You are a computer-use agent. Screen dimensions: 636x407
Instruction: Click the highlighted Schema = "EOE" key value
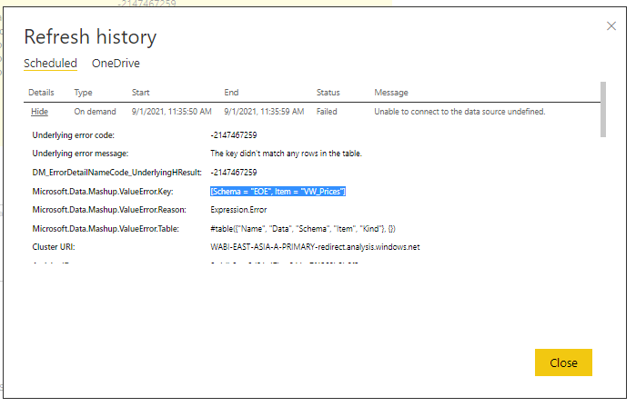point(278,192)
